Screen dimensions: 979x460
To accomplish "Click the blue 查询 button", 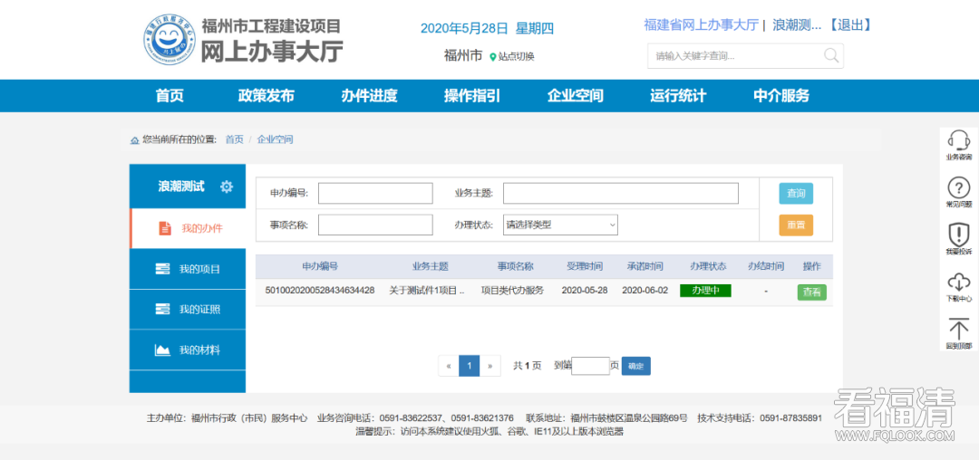I will coord(796,194).
